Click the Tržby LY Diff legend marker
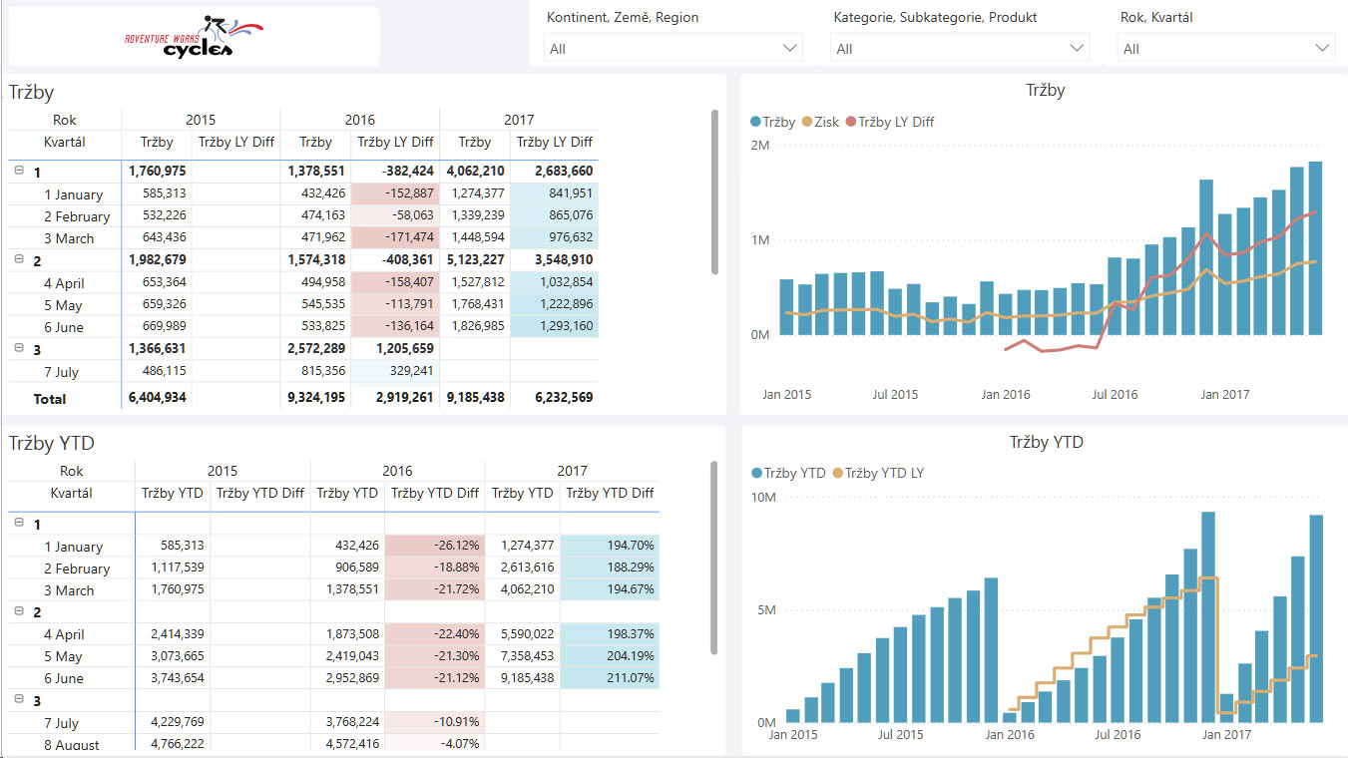 [851, 122]
